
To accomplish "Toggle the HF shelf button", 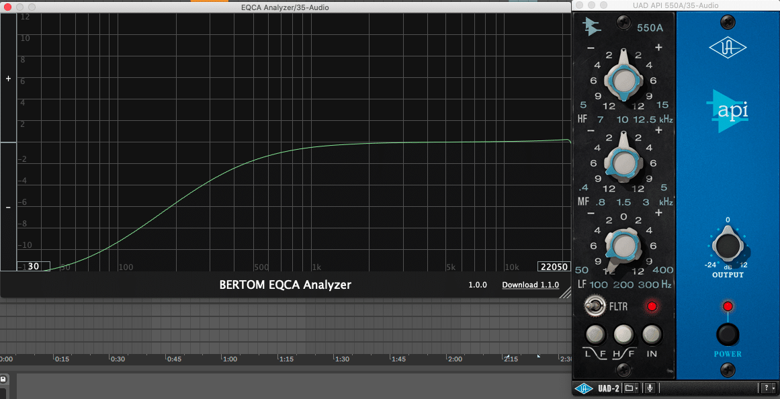I will 623,335.
